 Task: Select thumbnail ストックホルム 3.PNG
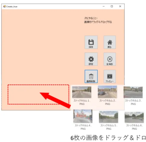[x=133, y=92]
